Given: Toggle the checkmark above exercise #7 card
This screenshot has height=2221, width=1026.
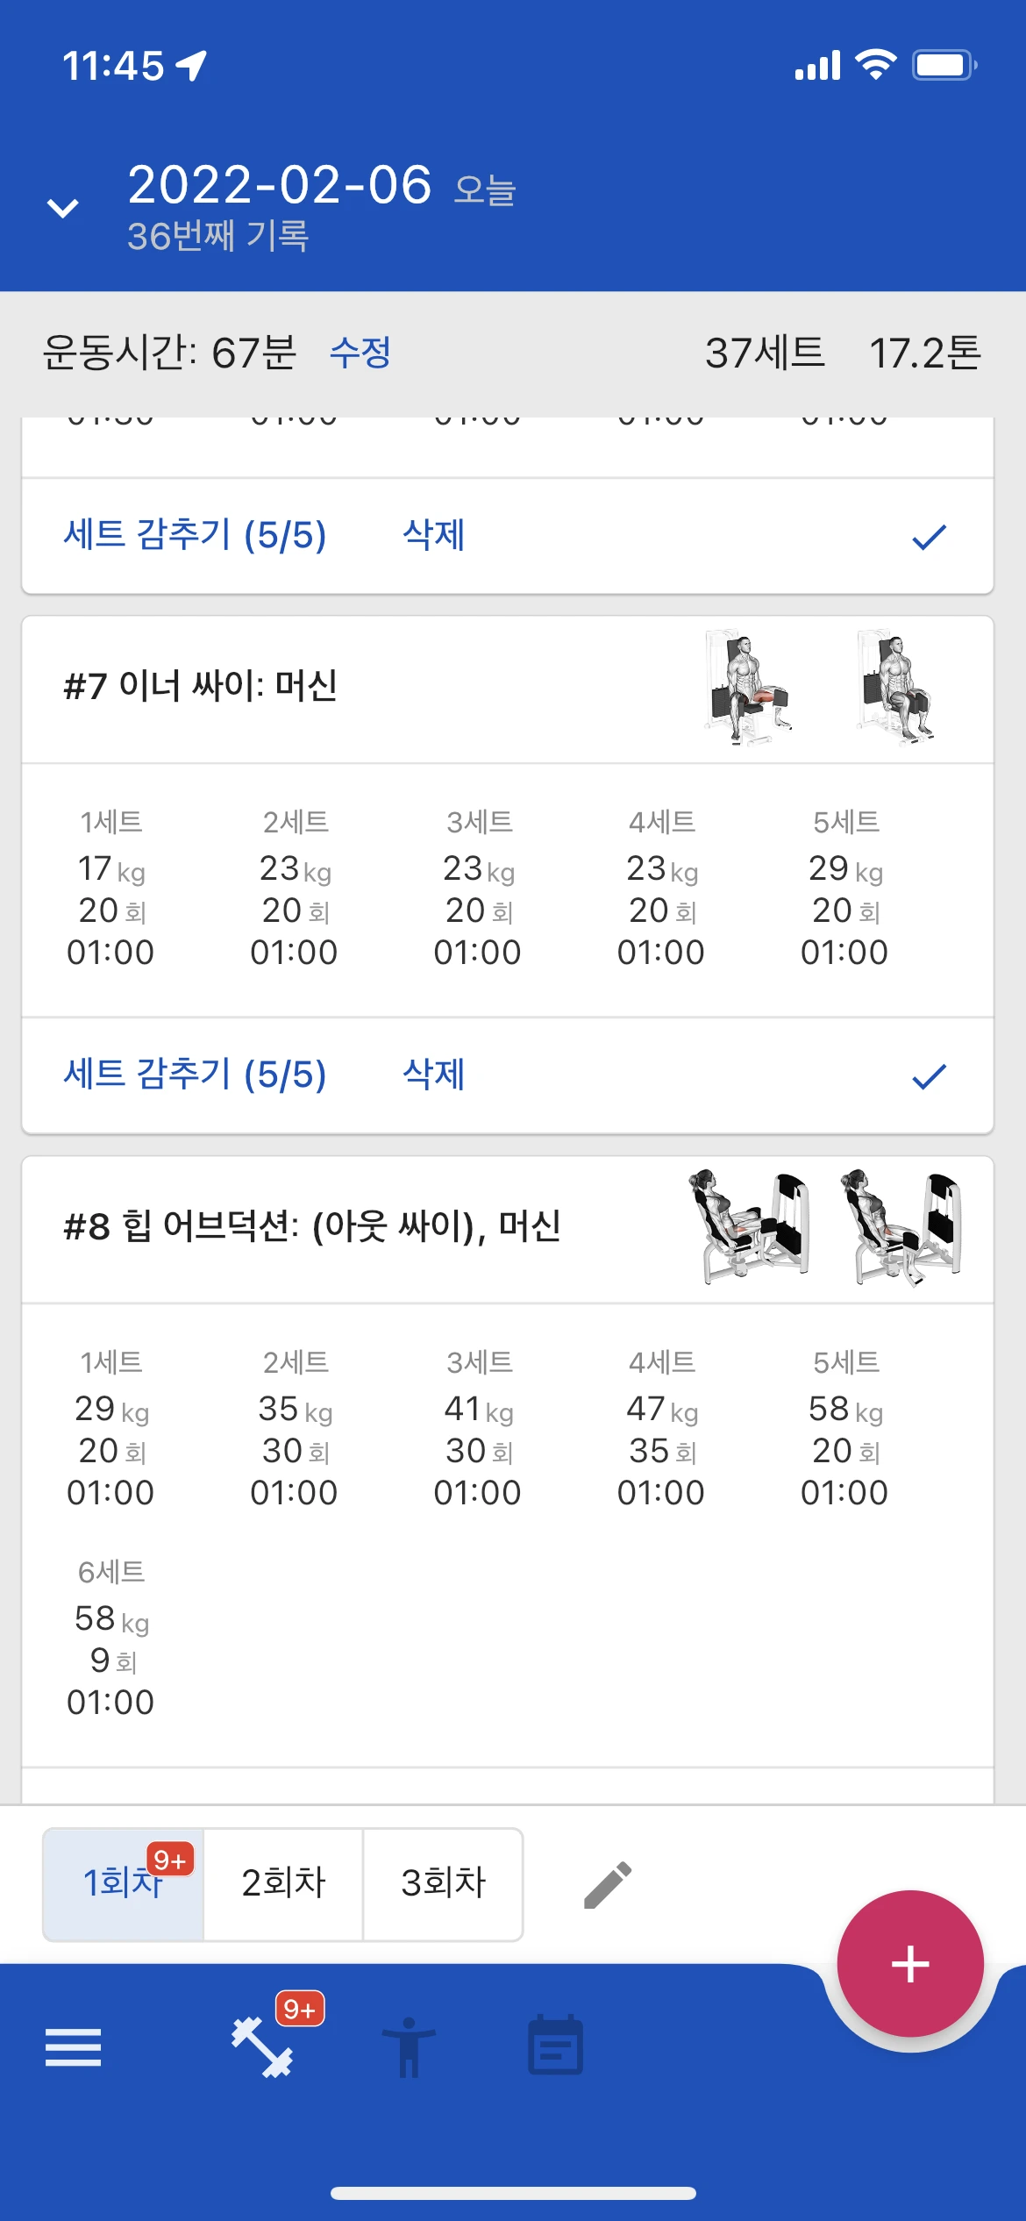Looking at the screenshot, I should (929, 536).
